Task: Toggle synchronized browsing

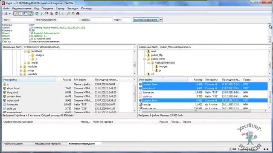Action: point(73,13)
